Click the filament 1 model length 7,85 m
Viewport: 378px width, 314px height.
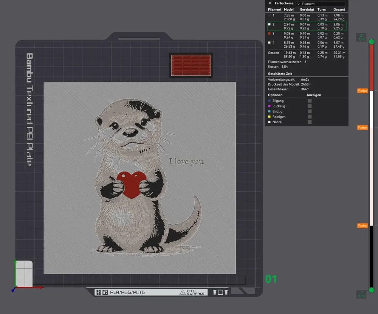coord(289,16)
